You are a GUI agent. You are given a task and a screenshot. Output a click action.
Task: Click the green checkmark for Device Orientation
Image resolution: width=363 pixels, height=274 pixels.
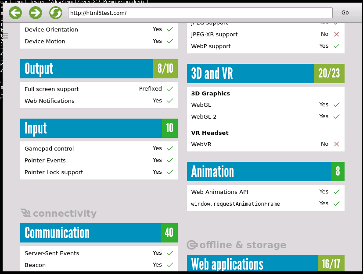pos(170,29)
